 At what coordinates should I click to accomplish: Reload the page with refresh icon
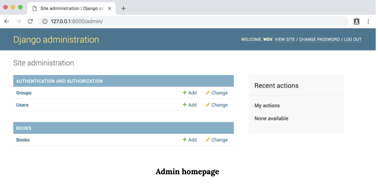click(30, 21)
